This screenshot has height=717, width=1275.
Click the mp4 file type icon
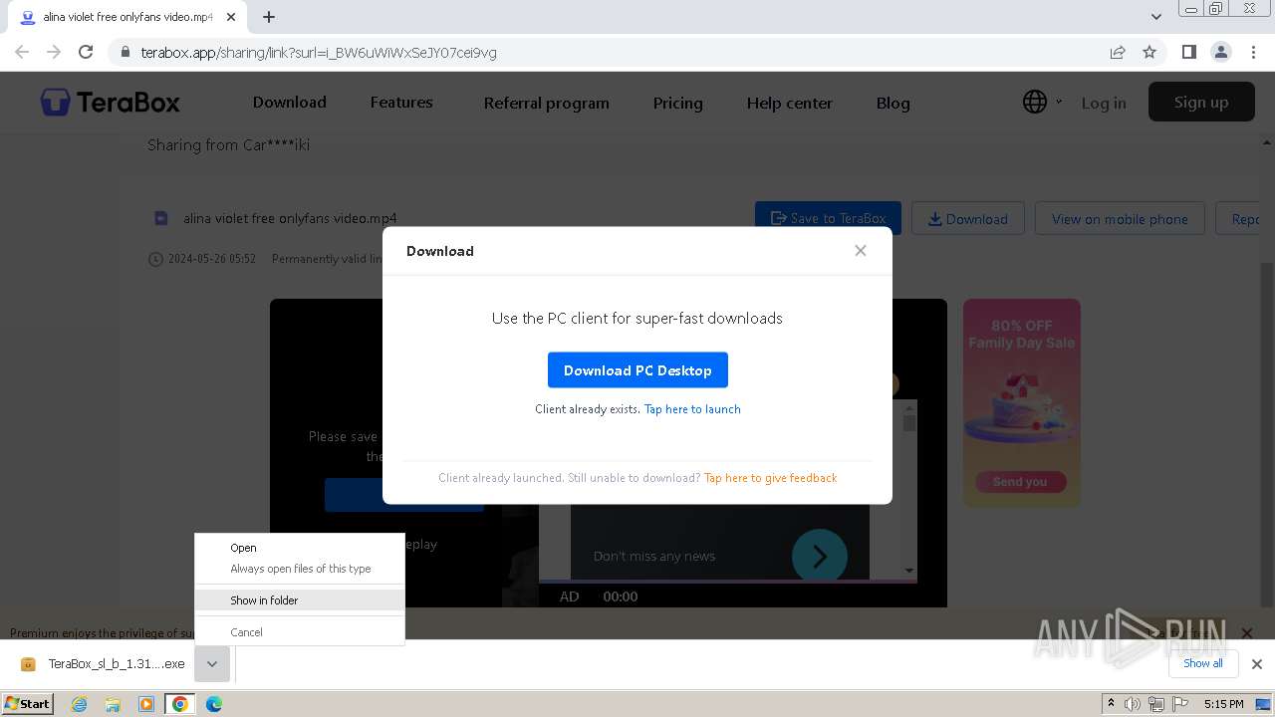coord(160,218)
